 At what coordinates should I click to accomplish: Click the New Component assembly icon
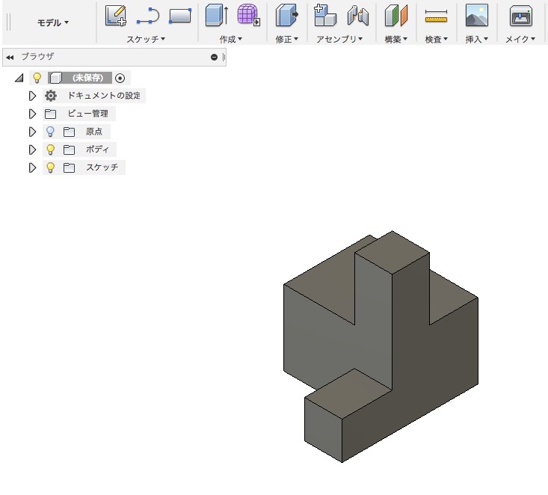[325, 15]
